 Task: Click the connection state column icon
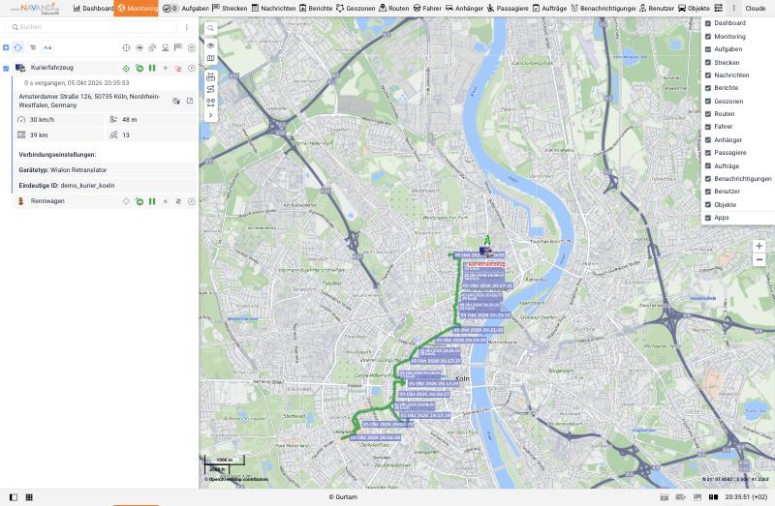[x=152, y=47]
